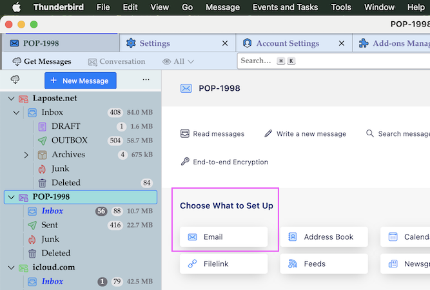The height and width of the screenshot is (290, 430).
Task: Close the Settings tab
Action: (x=225, y=43)
